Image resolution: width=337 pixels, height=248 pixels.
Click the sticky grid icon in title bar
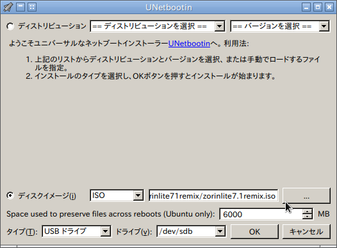tap(32, 7)
